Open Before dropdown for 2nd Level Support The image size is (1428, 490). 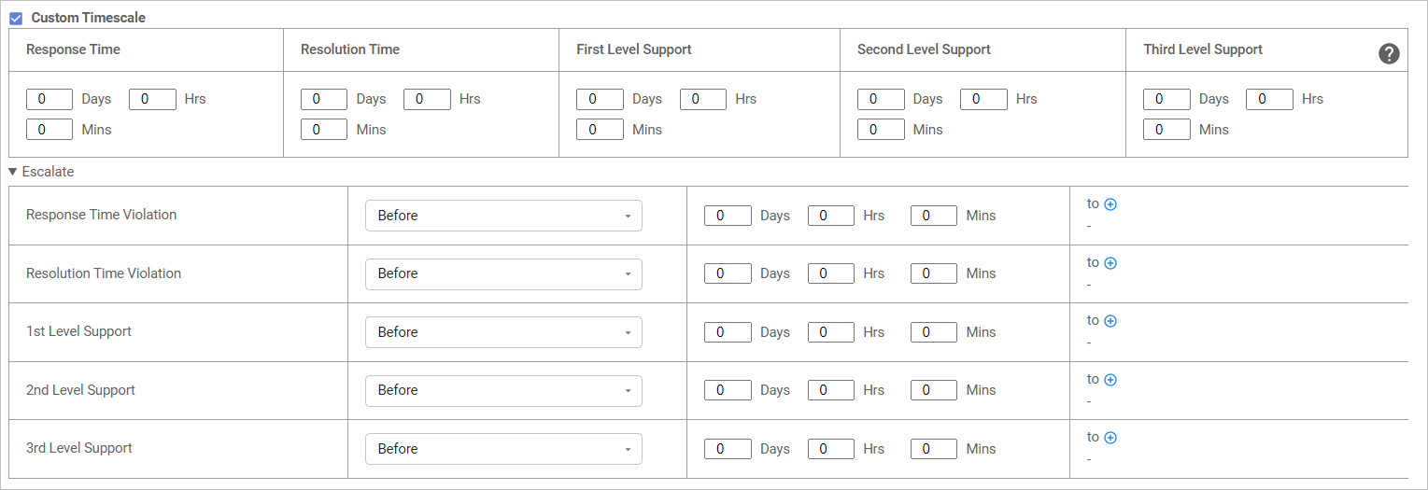click(x=503, y=390)
